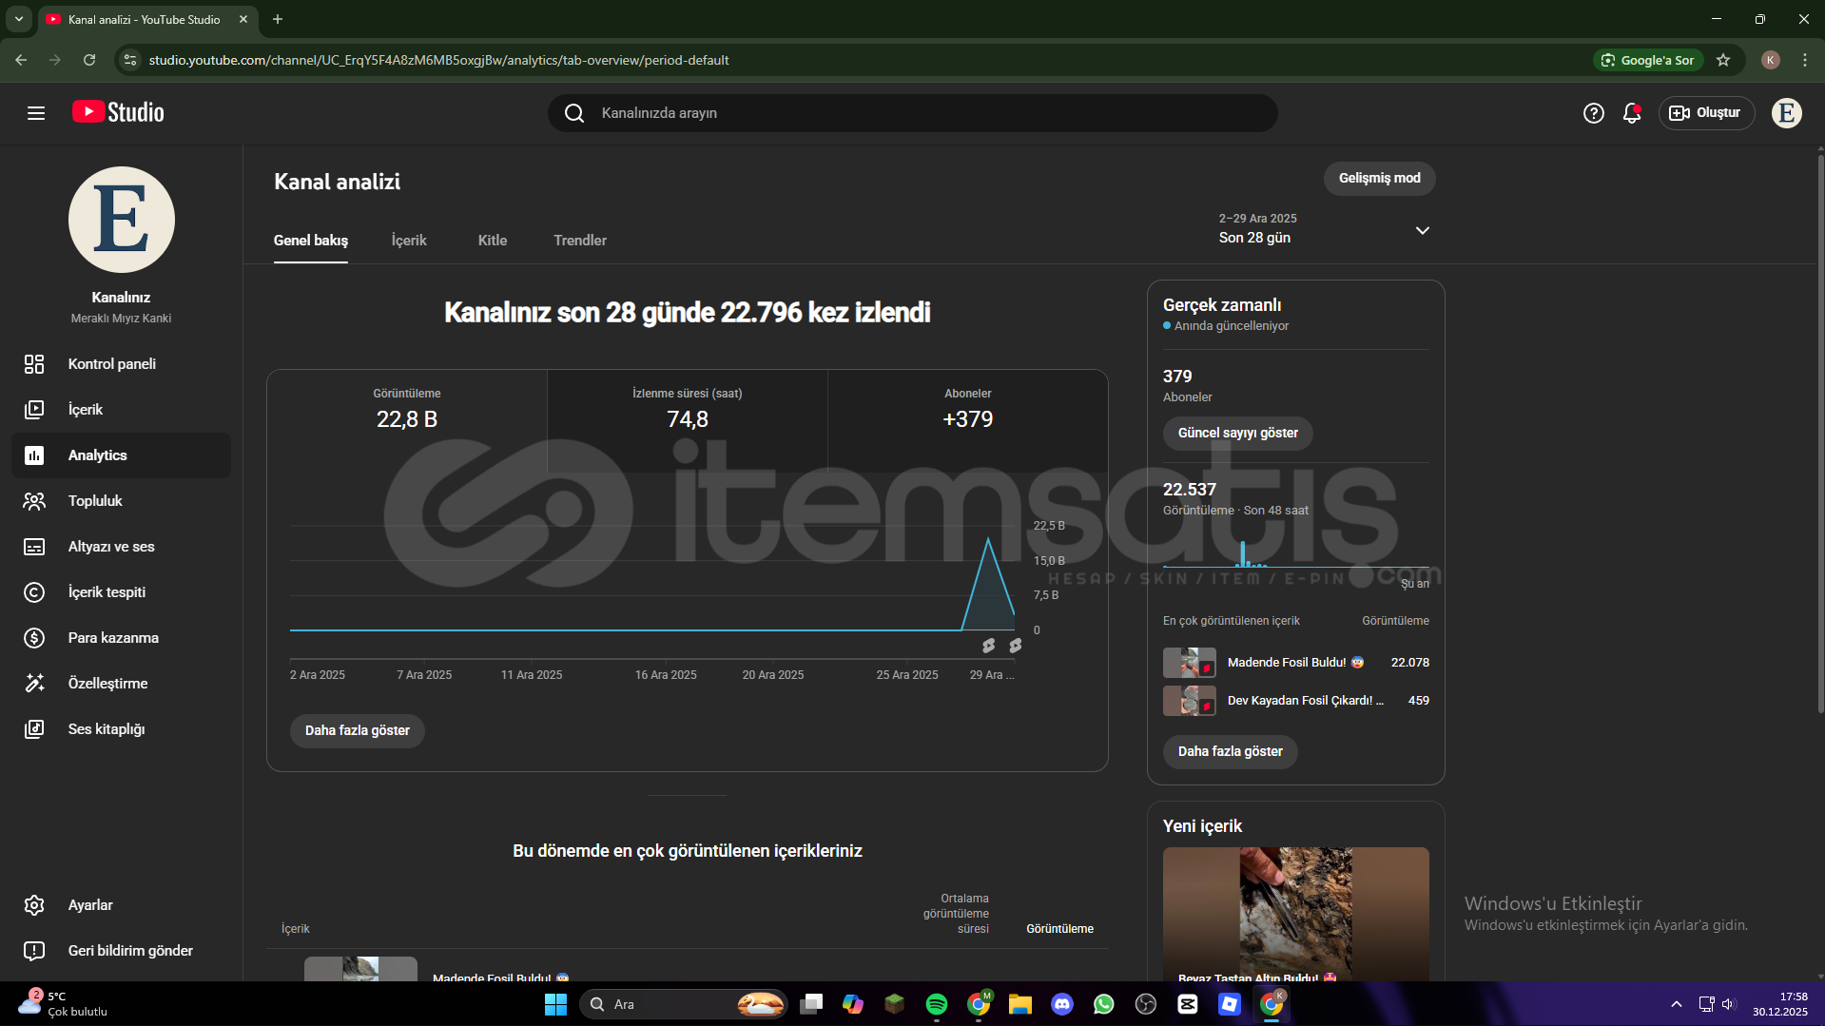Click the channel avatar in the sidebar
Viewport: 1825px width, 1026px height.
(x=122, y=220)
